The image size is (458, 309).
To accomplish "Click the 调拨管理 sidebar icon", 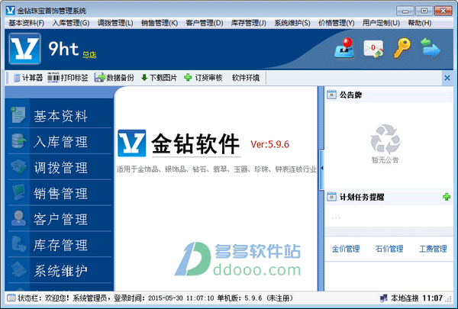I will click(x=18, y=167).
